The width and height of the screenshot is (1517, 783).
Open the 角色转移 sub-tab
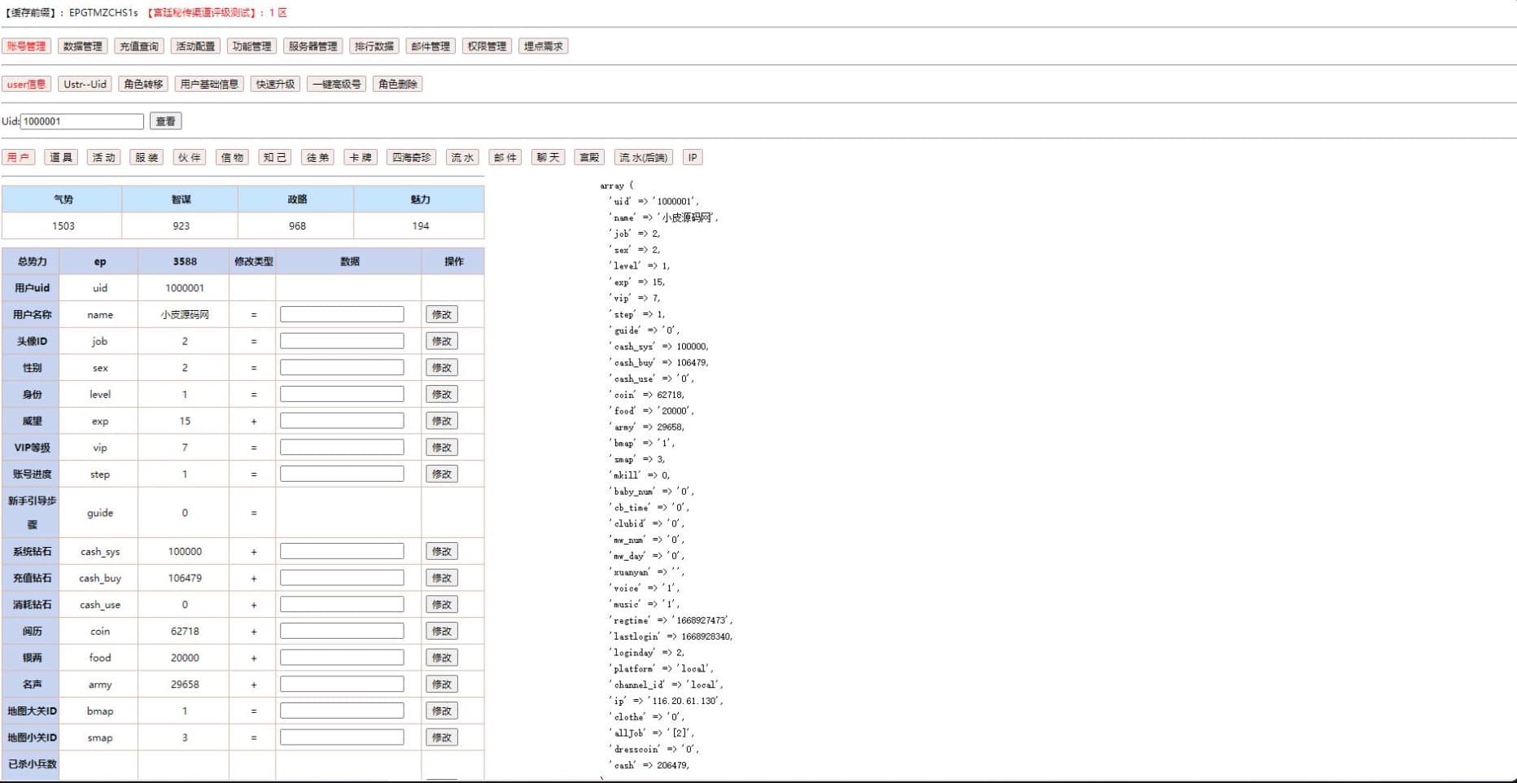click(143, 84)
